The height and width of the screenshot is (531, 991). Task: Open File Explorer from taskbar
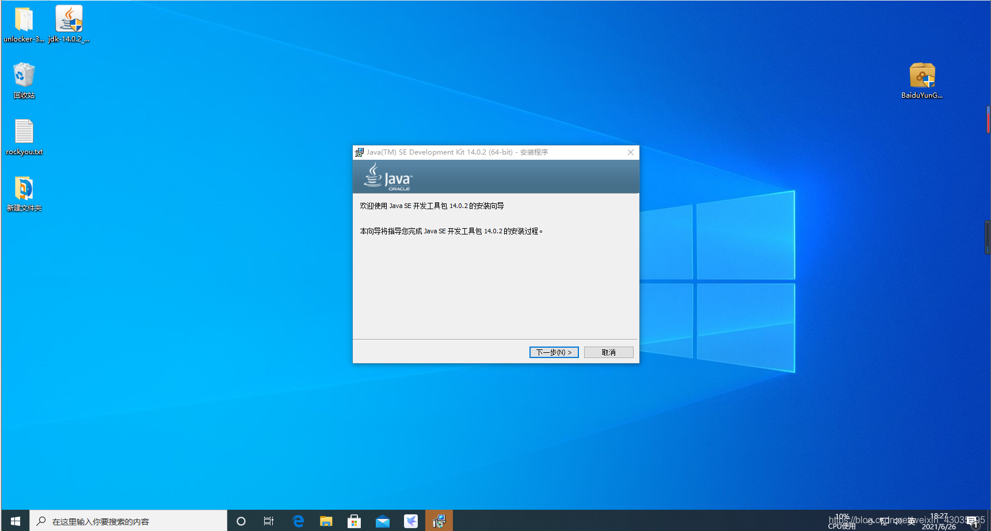(x=326, y=521)
